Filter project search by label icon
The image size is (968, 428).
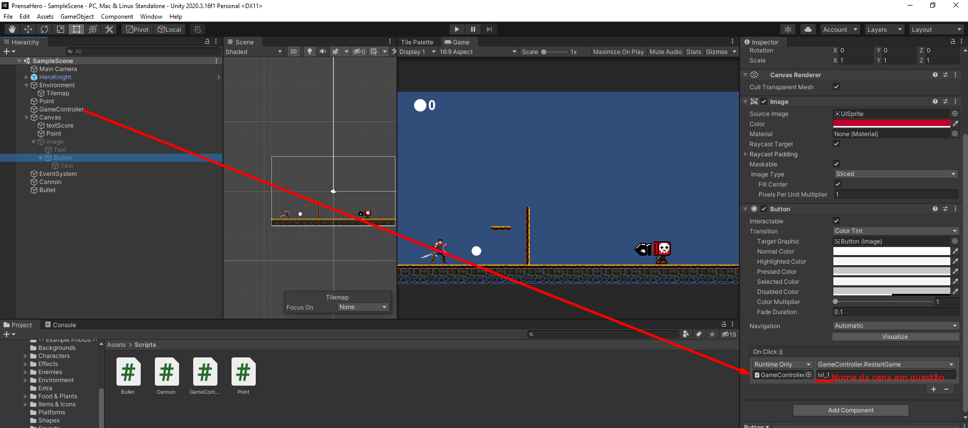699,334
